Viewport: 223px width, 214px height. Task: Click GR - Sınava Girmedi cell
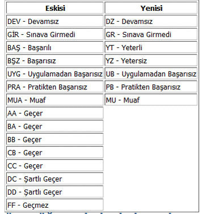[151, 34]
